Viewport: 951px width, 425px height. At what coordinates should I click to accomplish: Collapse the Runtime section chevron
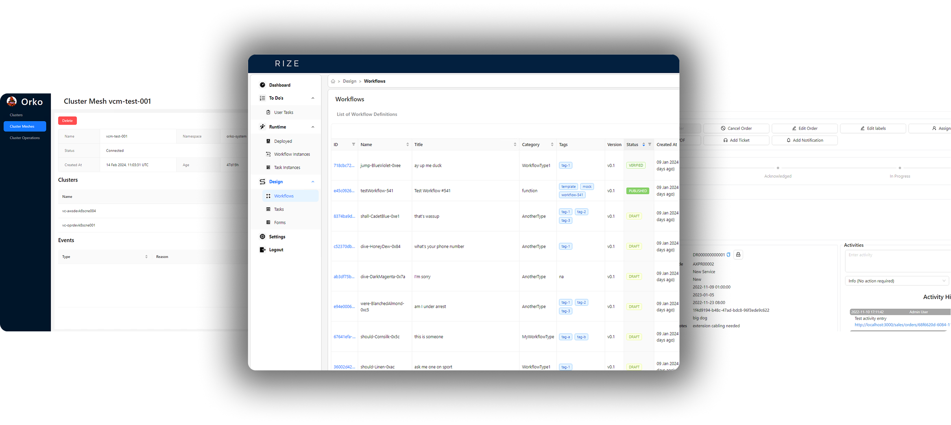[x=313, y=127]
